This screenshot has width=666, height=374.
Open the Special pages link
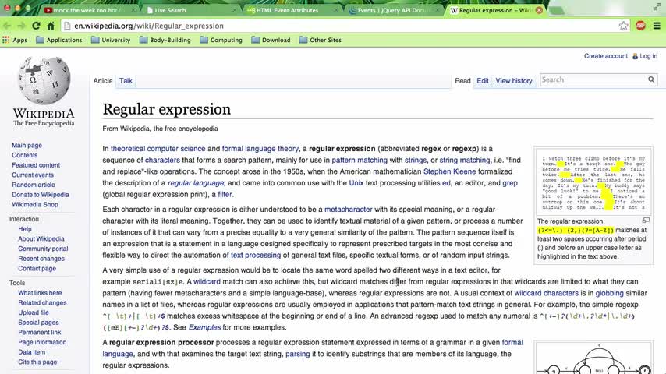click(x=38, y=323)
